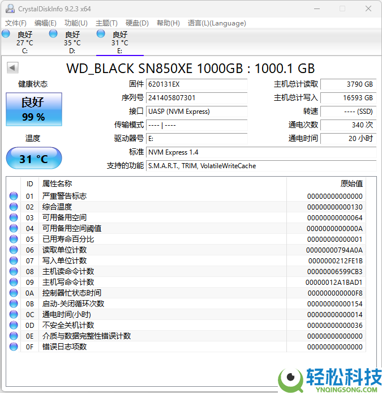
Task: Select drive C: status orb
Action: pyautogui.click(x=6, y=34)
